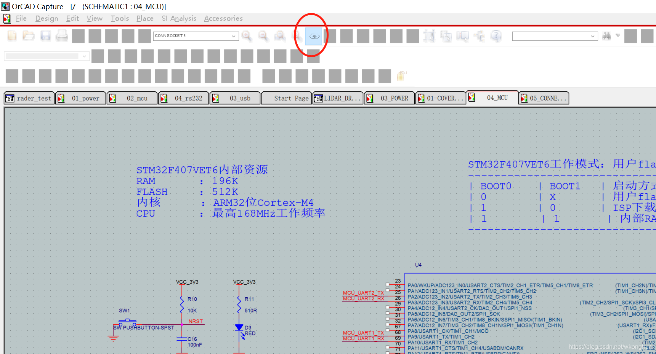Click the Zoom to Region magnifier icon

[x=280, y=36]
